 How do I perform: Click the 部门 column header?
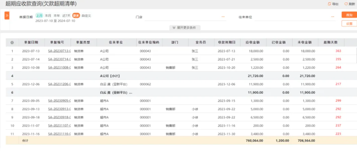pos(175,43)
